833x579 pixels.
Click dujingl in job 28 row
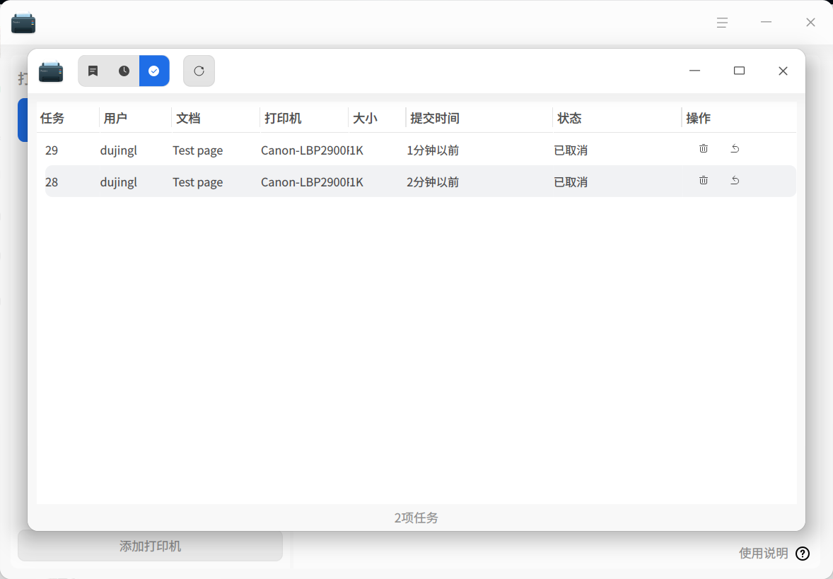tap(119, 183)
